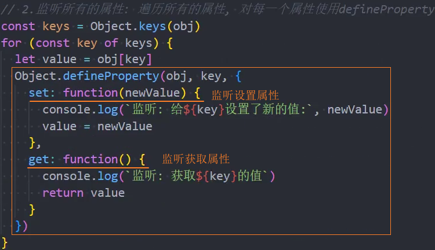Click defineProperty method name

(111, 76)
